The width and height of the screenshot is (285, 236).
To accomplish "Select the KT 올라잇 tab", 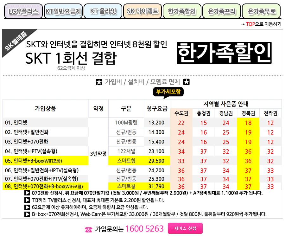I will [103, 12].
